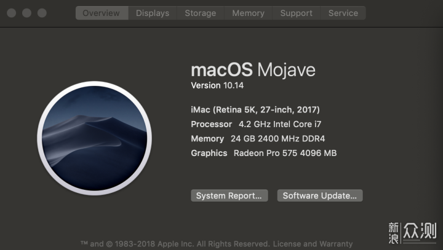Click the zoom window button
443x250 pixels.
[42, 13]
